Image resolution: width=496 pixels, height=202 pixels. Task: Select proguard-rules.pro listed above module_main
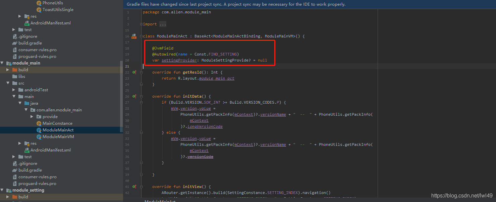[x=37, y=57]
